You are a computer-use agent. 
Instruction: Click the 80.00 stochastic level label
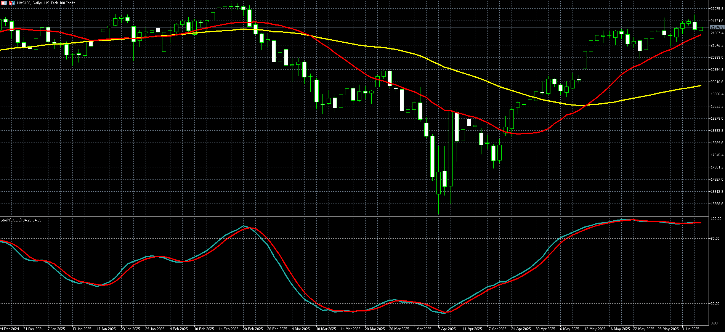coord(715,239)
